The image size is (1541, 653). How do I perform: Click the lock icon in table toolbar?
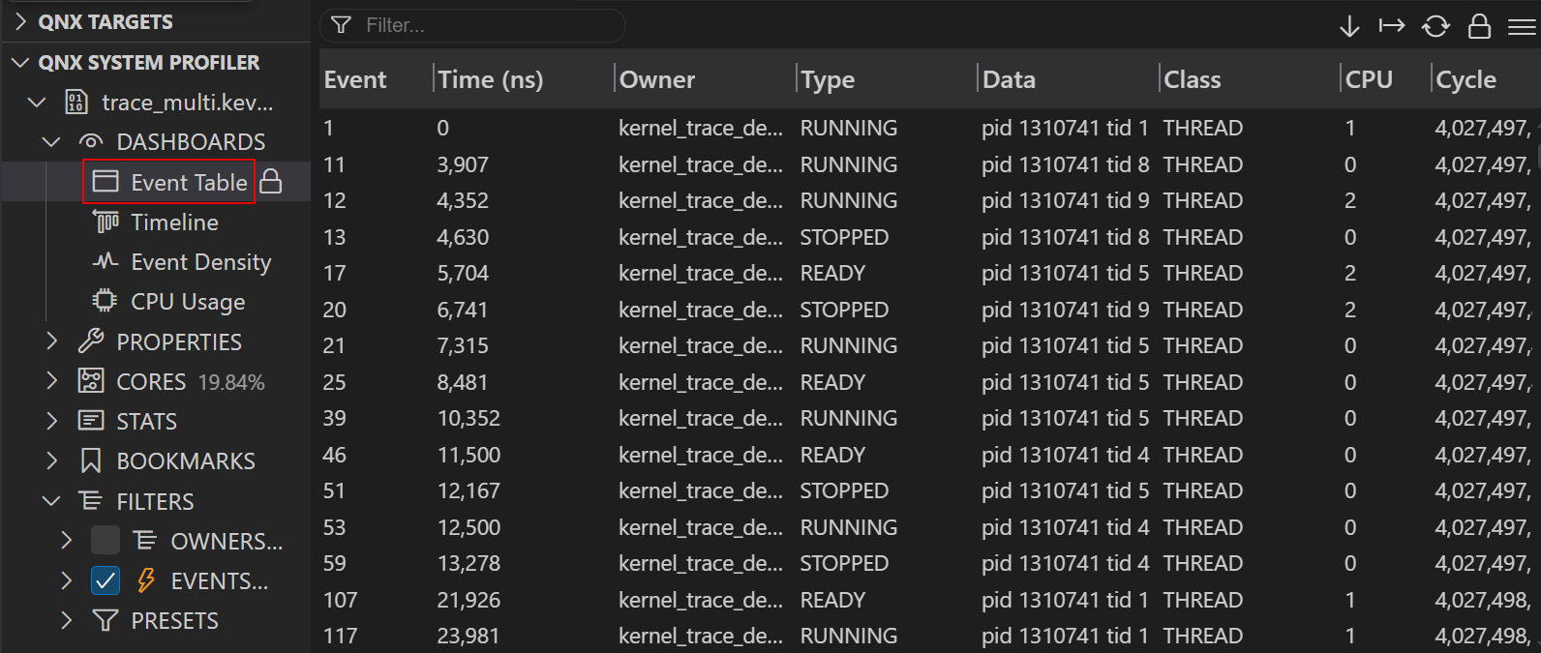point(1479,26)
